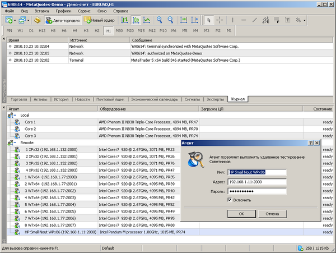
Task: Open dropdown arrow at toolbar end
Action: tap(305, 21)
